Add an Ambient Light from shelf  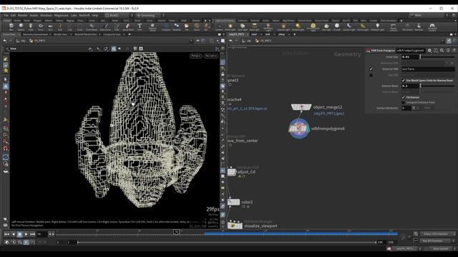[x=377, y=27]
